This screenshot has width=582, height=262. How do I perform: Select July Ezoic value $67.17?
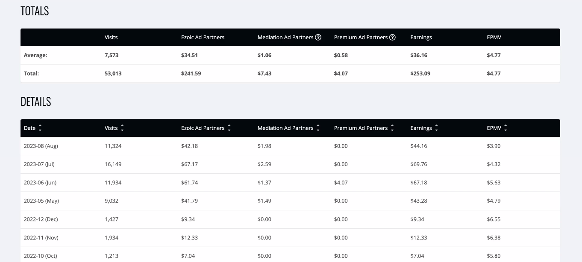[x=189, y=164]
